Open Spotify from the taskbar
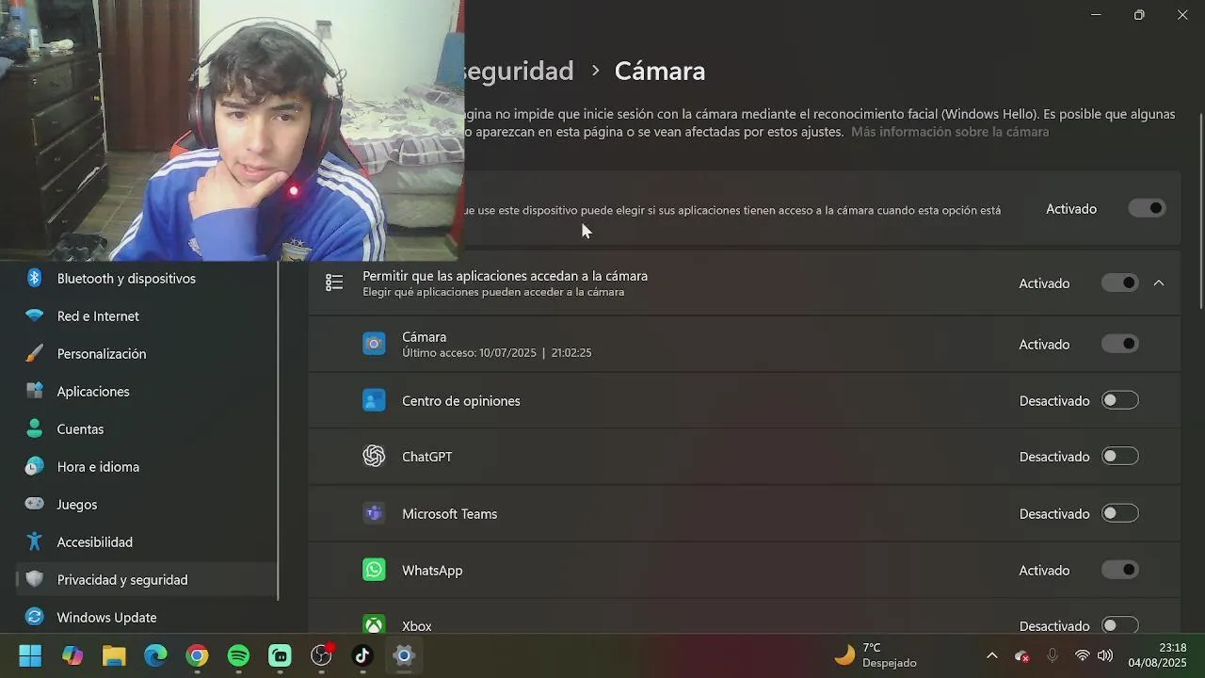Viewport: 1205px width, 678px height. coord(238,655)
